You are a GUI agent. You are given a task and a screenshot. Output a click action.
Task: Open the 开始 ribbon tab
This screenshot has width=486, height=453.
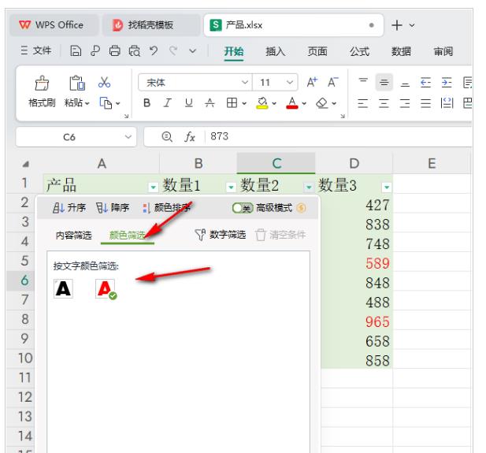tap(234, 51)
